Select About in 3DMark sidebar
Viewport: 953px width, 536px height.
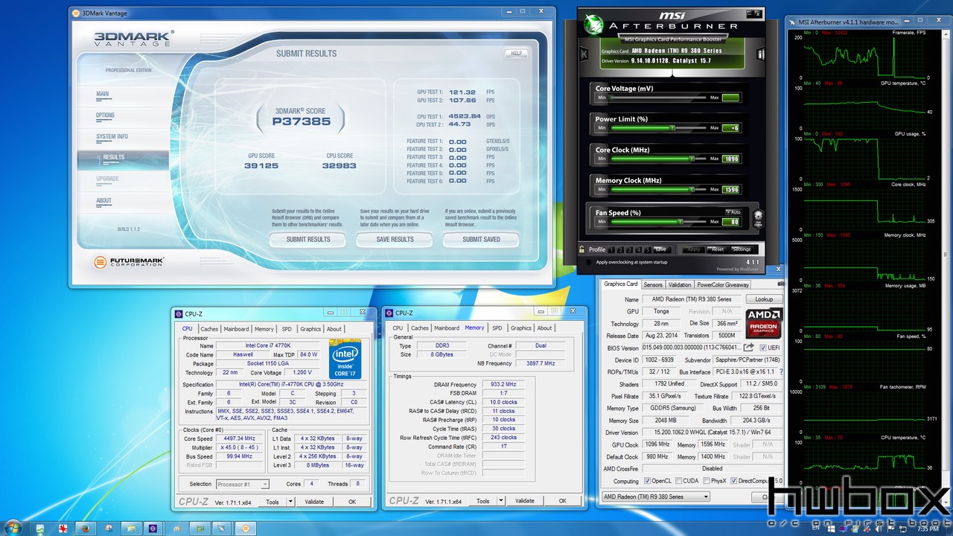[103, 201]
